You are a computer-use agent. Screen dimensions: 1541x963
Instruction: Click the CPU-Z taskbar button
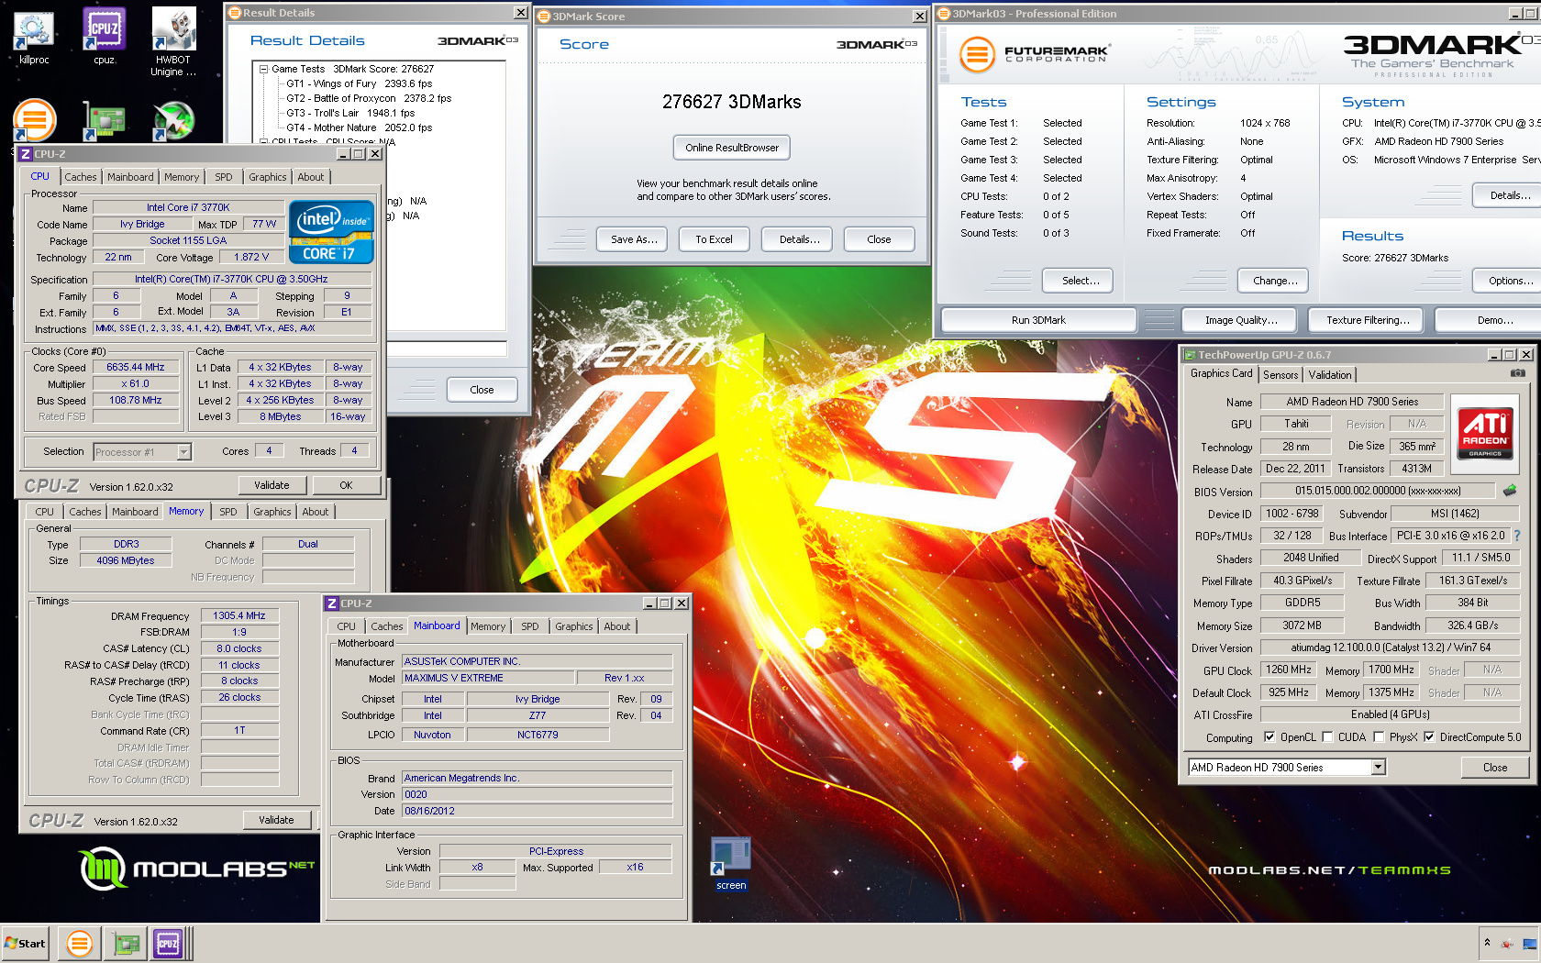tap(171, 943)
